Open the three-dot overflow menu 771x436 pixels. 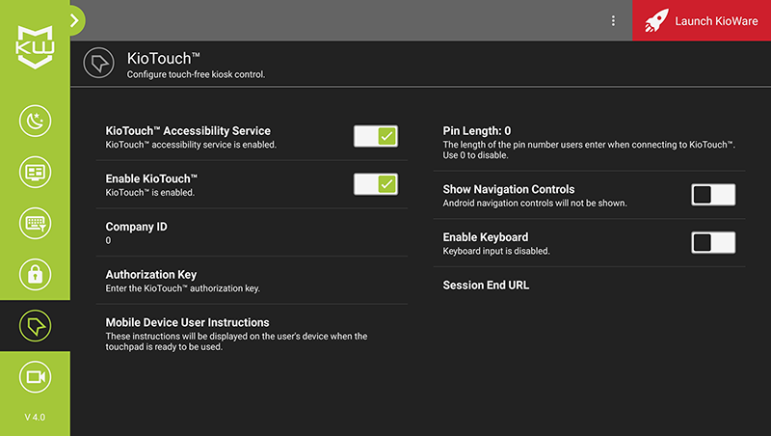(x=613, y=20)
